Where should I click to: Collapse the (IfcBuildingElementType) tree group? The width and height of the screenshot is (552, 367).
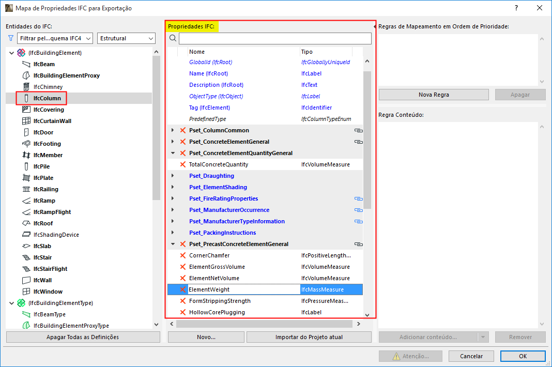click(x=11, y=303)
